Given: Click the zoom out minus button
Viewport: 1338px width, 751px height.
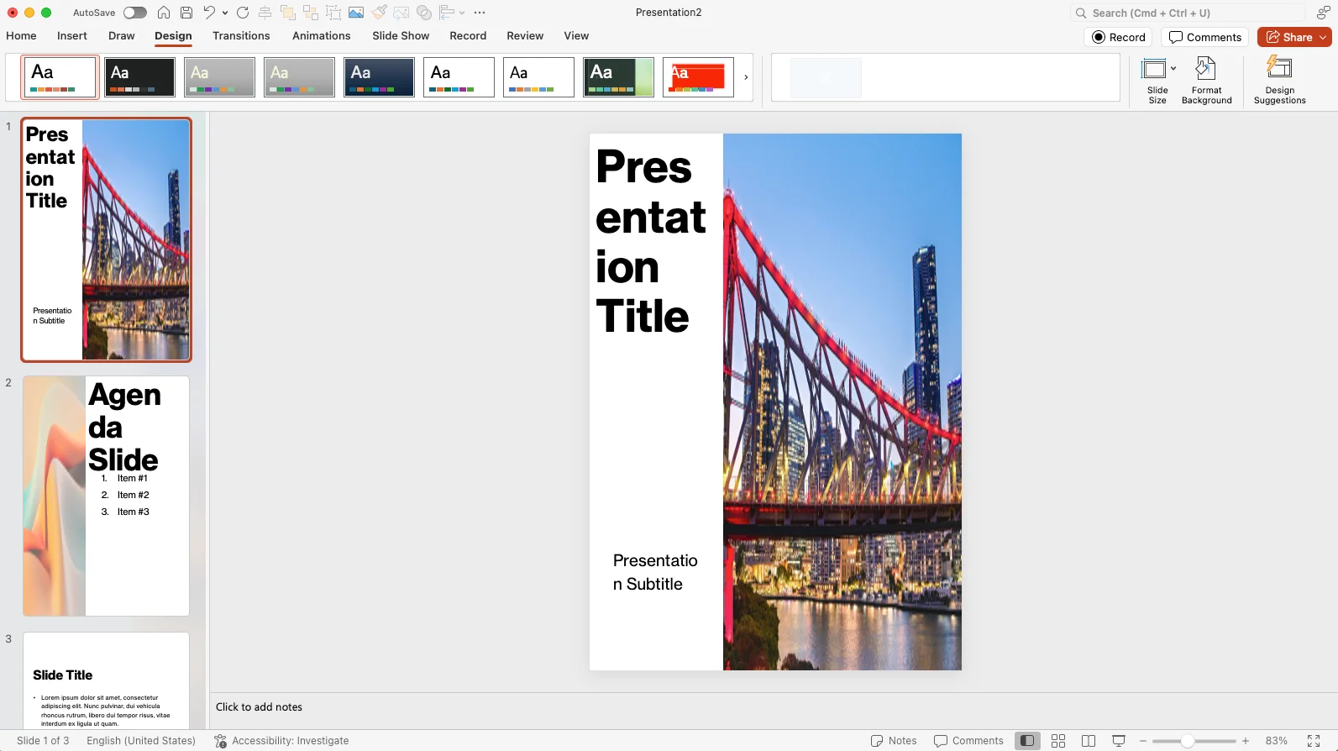Looking at the screenshot, I should (x=1143, y=741).
